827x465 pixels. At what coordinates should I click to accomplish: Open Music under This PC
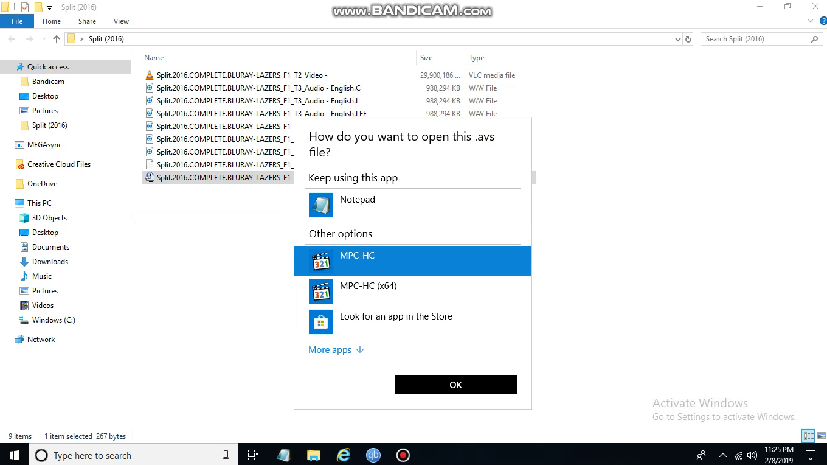(41, 276)
